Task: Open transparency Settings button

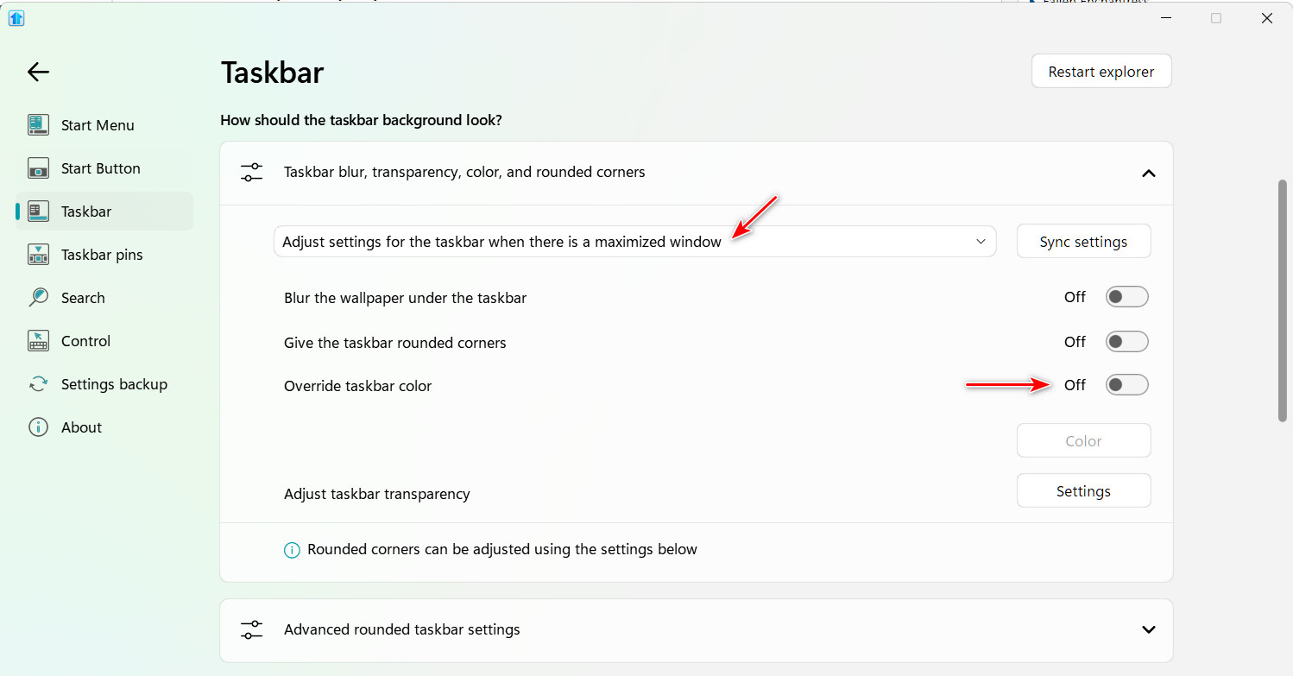Action: (x=1083, y=491)
